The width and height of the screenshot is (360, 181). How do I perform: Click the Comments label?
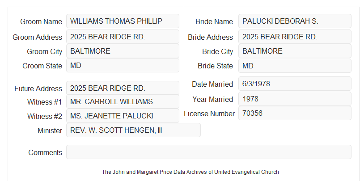coord(45,152)
